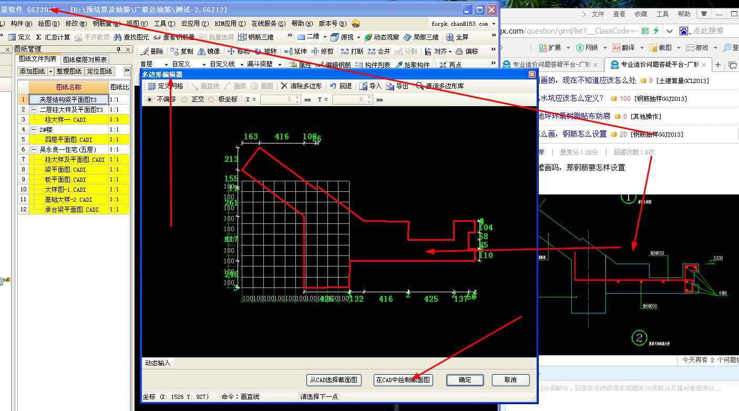Select the 画圆 draw circle tool
Viewport: 739px width, 411px height.
[262, 86]
